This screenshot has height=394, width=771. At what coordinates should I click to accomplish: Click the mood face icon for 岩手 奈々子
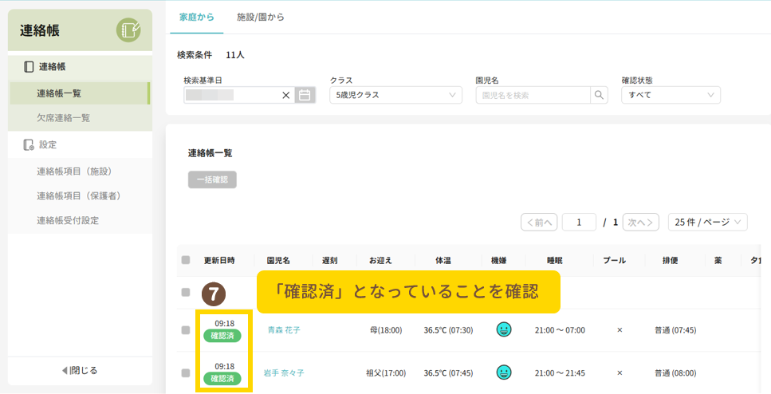pyautogui.click(x=503, y=372)
